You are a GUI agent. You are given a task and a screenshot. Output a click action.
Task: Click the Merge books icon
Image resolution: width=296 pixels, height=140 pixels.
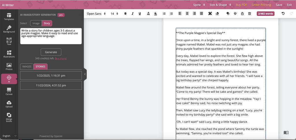click(x=9, y=117)
